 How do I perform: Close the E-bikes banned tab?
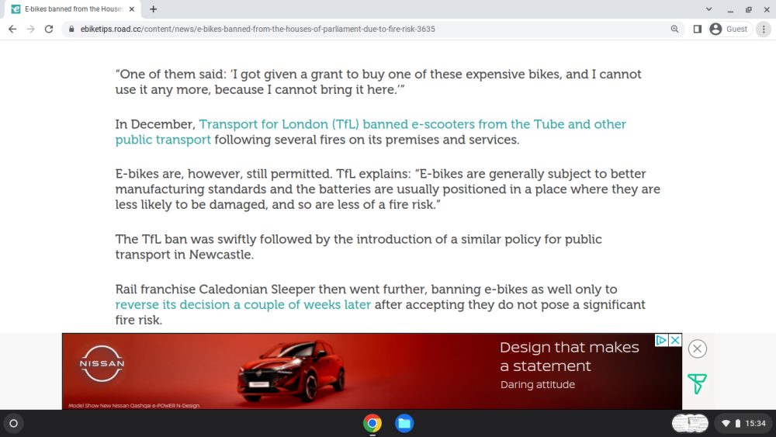(132, 9)
